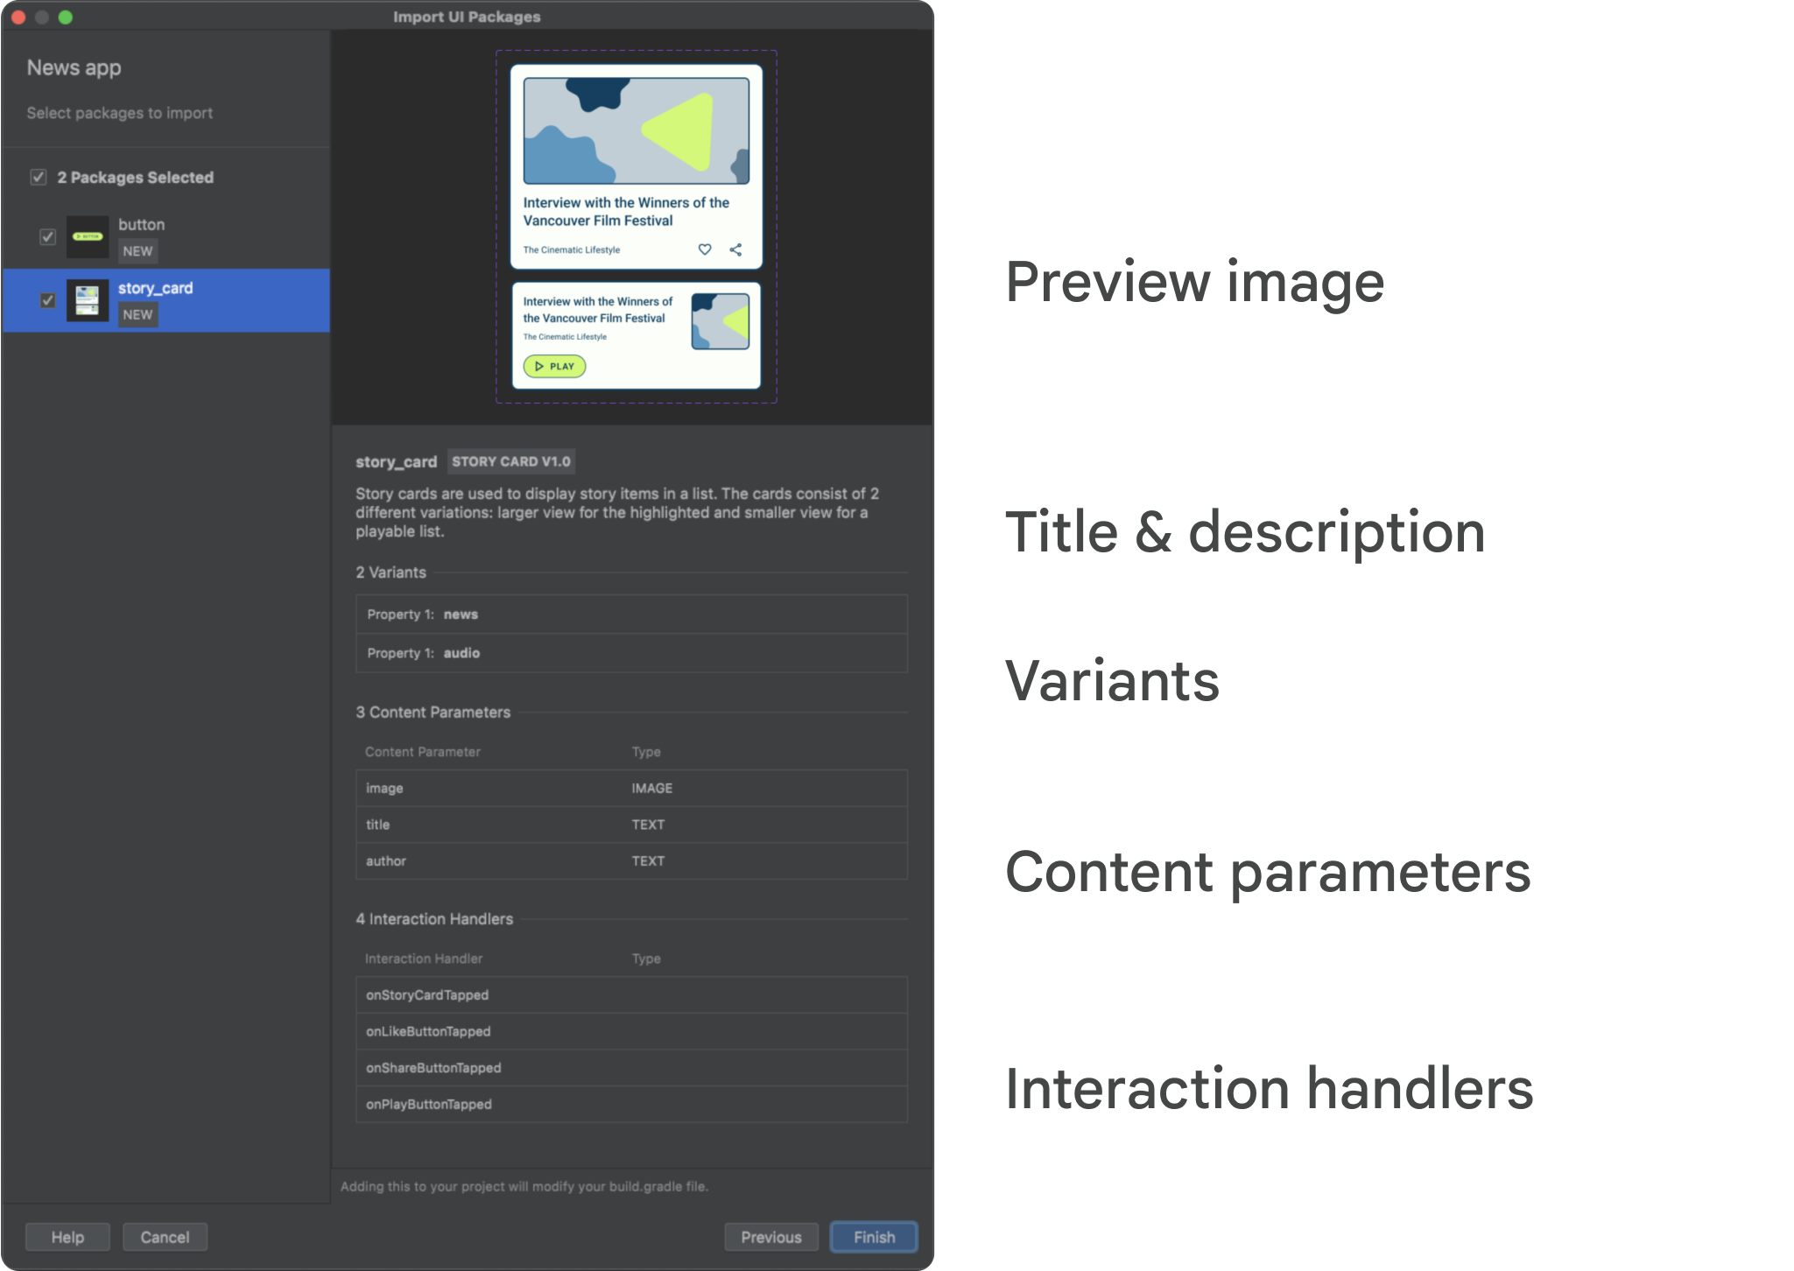Click the PLAY button icon on audio card preview
Screen dimensions: 1794x1271
554,366
